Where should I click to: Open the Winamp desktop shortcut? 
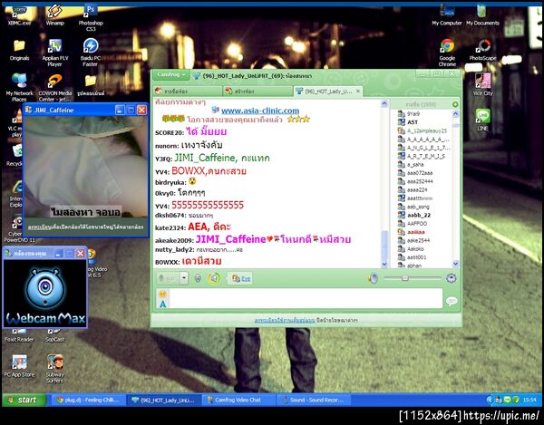54,15
